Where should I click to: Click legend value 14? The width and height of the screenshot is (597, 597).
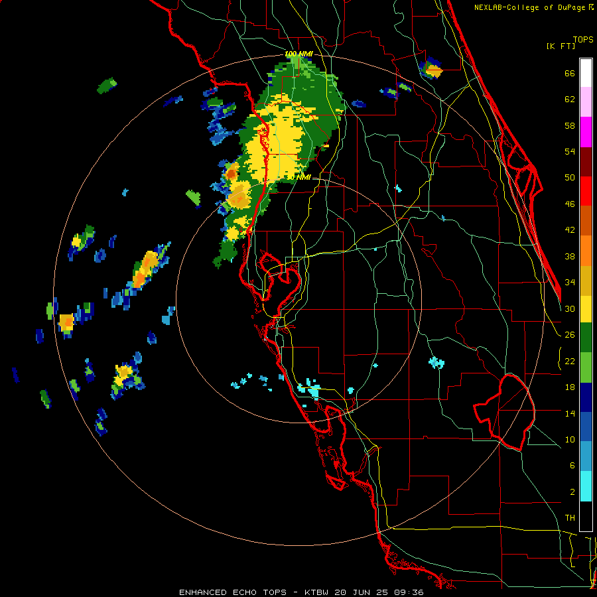570,413
